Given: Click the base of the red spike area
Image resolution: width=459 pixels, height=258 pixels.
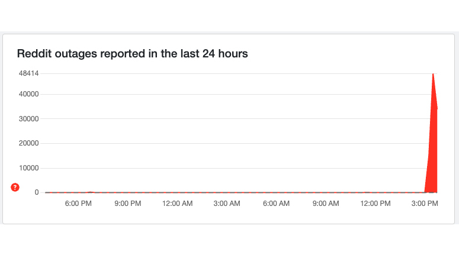Looking at the screenshot, I should (x=431, y=191).
